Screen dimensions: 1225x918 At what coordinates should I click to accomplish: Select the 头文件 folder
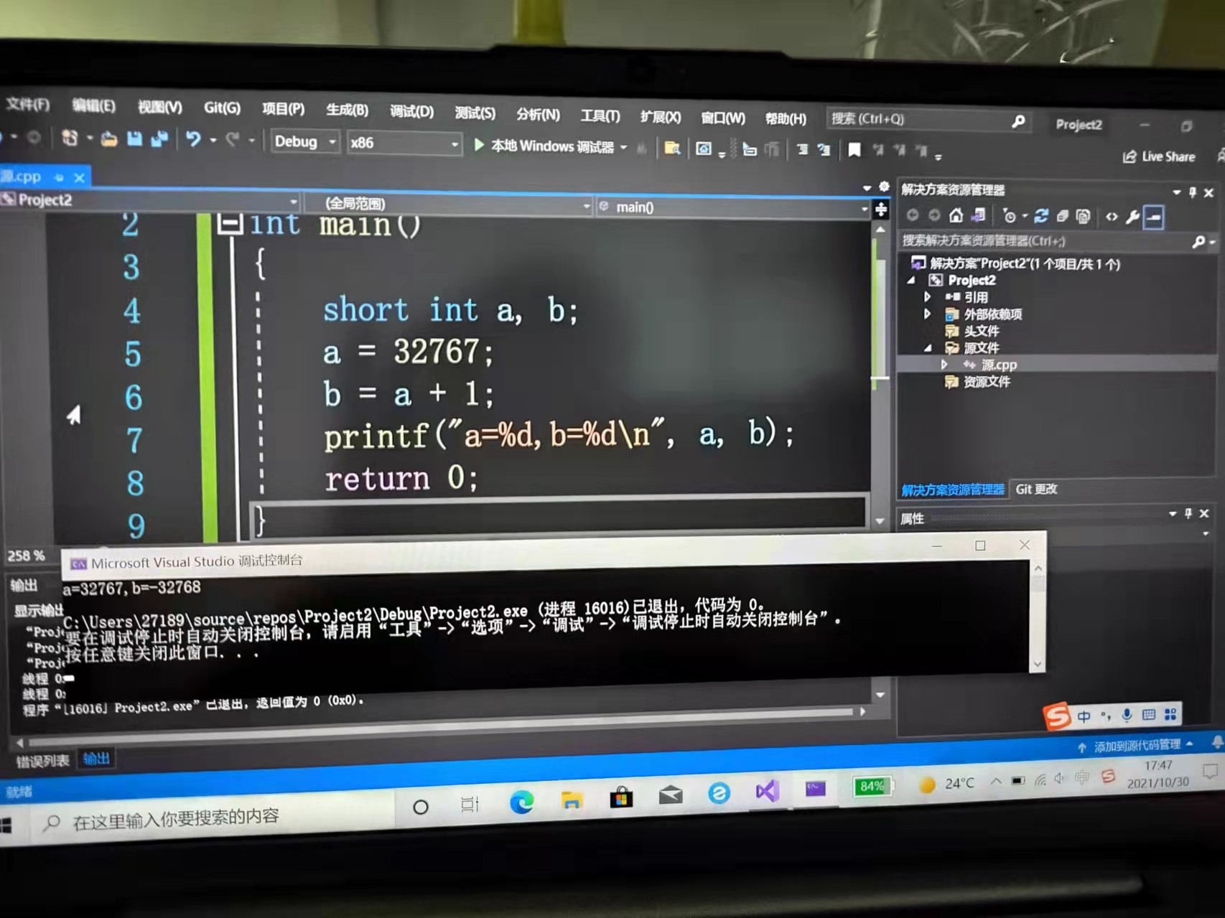point(981,331)
